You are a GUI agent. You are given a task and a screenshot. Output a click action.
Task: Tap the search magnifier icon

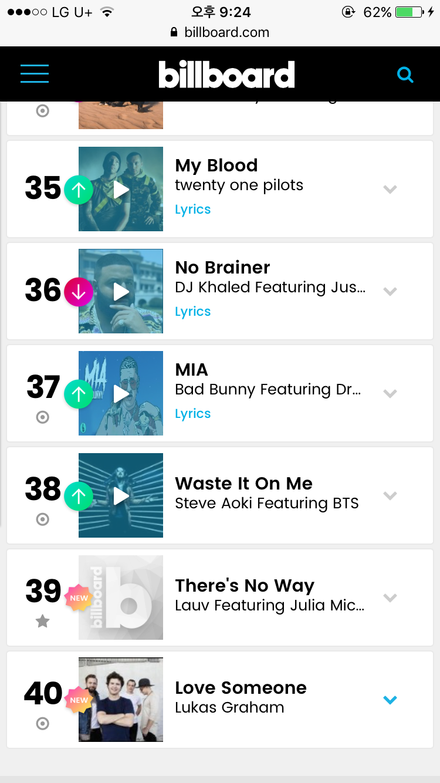pos(405,75)
